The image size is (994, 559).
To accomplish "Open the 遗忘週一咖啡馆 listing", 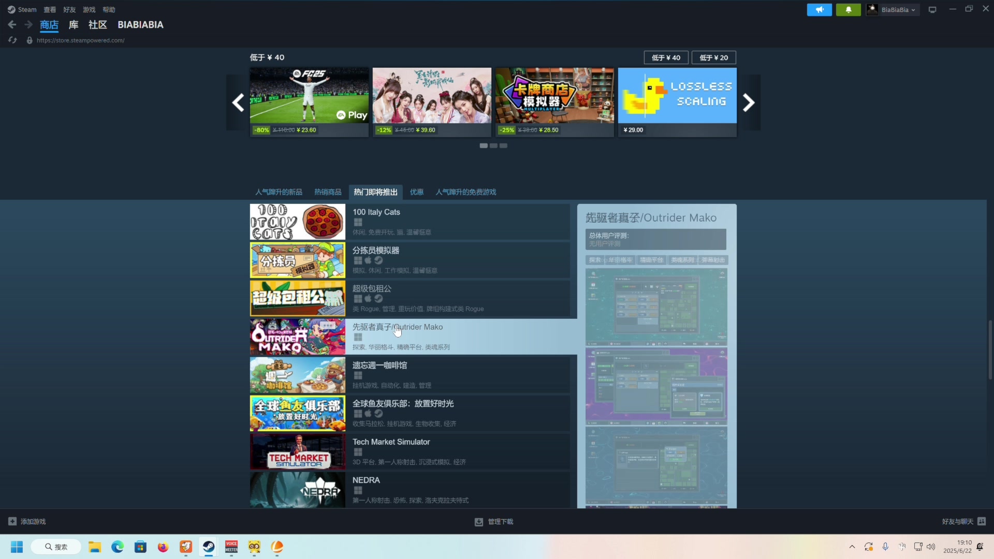I will pyautogui.click(x=410, y=375).
